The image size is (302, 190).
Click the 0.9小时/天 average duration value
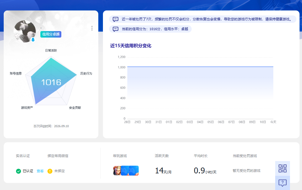coord(205,171)
